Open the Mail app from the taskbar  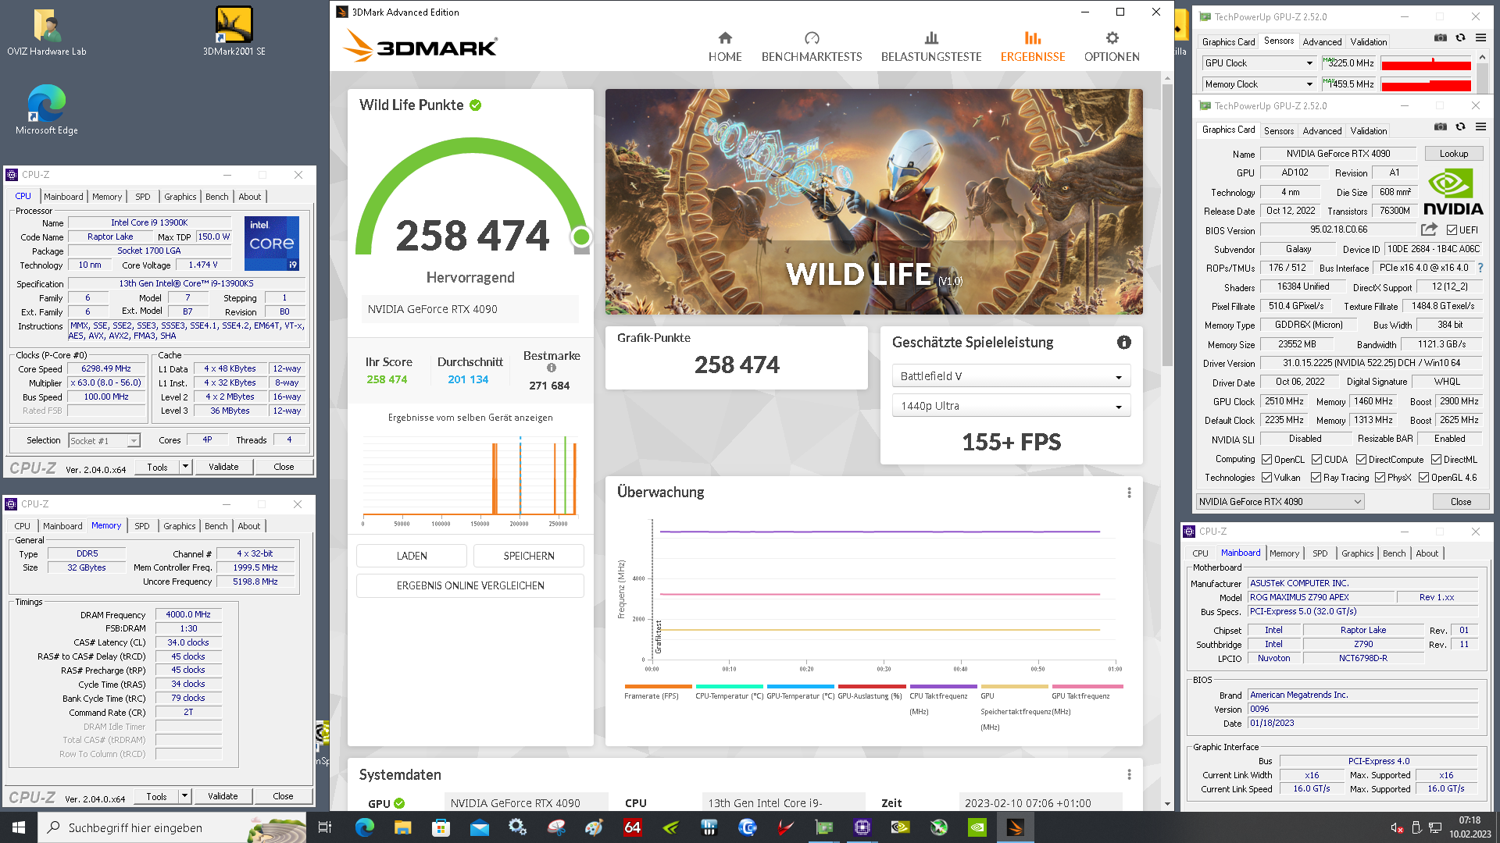tap(479, 827)
